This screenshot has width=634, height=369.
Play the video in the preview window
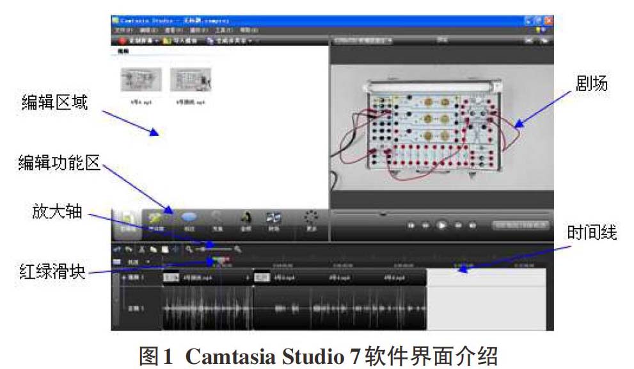[442, 225]
